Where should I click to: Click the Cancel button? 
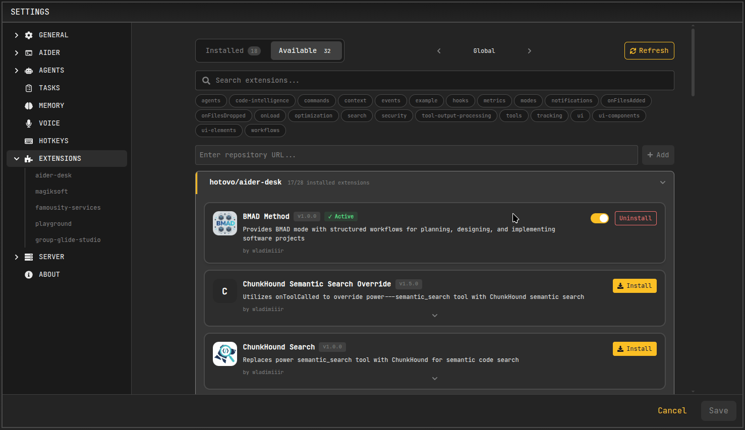[x=672, y=411]
